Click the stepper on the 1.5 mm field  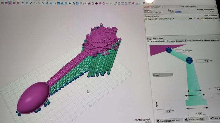tap(208, 61)
